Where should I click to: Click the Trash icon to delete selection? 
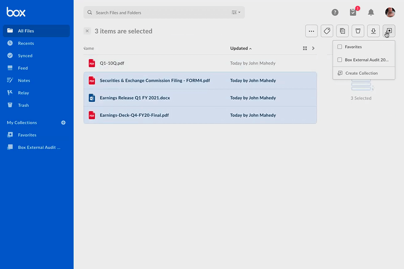[x=358, y=31]
